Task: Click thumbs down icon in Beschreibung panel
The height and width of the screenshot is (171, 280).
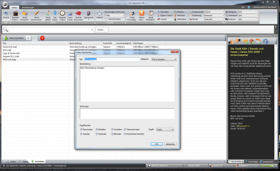Action: click(238, 41)
